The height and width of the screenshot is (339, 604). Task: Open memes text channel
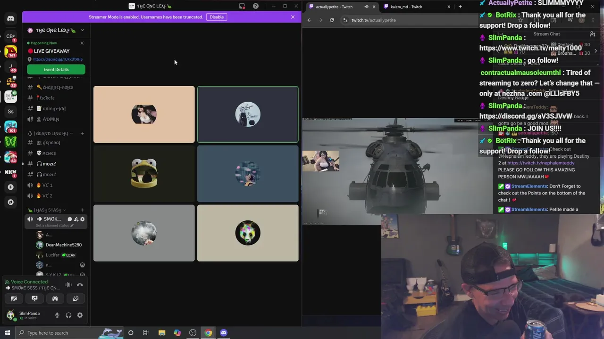tap(55, 153)
